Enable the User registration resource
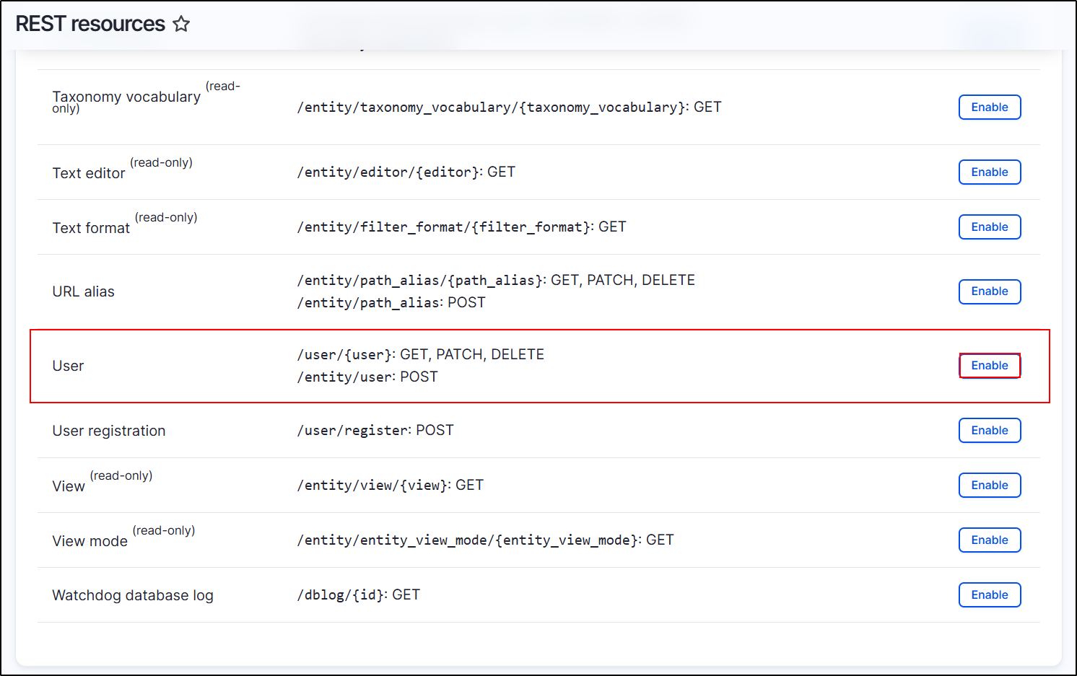 click(989, 430)
